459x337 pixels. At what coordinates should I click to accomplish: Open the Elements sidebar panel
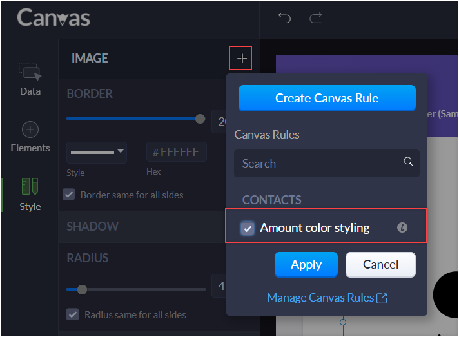[30, 137]
